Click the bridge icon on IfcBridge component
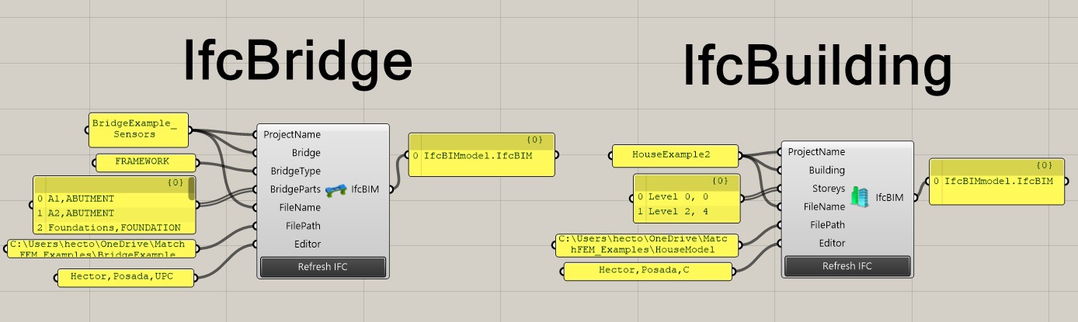This screenshot has height=322, width=1078. click(336, 189)
